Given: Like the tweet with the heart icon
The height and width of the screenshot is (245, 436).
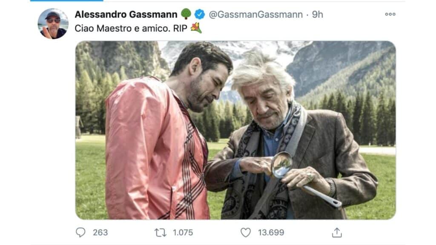Looking at the screenshot, I should coord(246,233).
